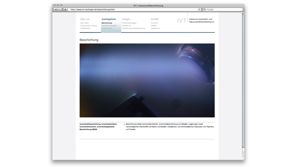Click the Anfahrt link

(x=154, y=25)
